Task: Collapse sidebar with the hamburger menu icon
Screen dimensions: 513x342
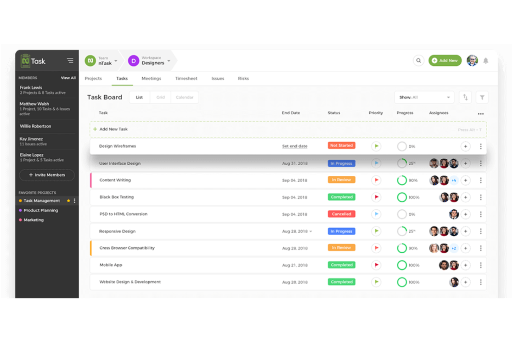Action: pos(70,61)
